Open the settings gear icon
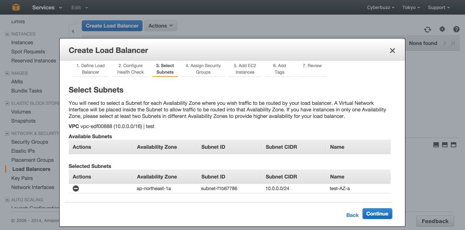 click(x=442, y=29)
